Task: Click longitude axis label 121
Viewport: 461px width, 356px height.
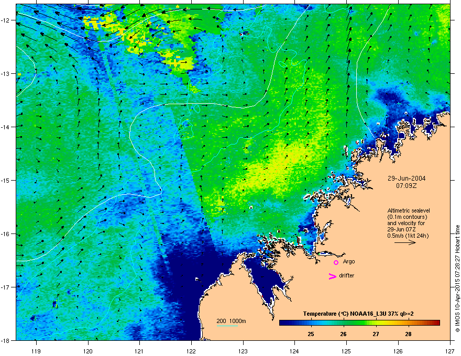Action: click(139, 351)
